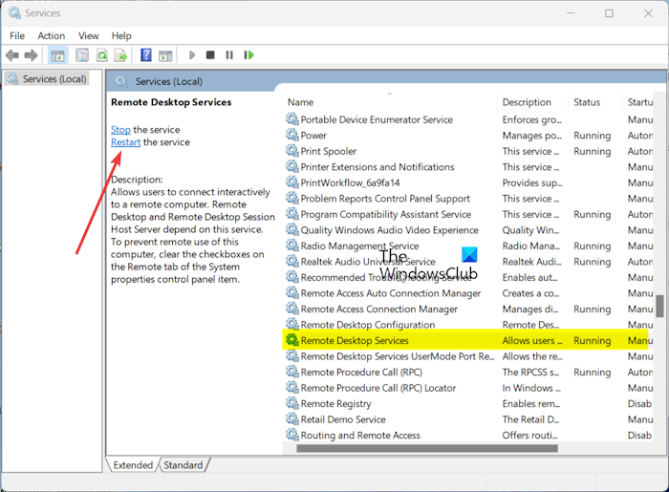Click gear icon next to Retail Demo Service

(292, 418)
